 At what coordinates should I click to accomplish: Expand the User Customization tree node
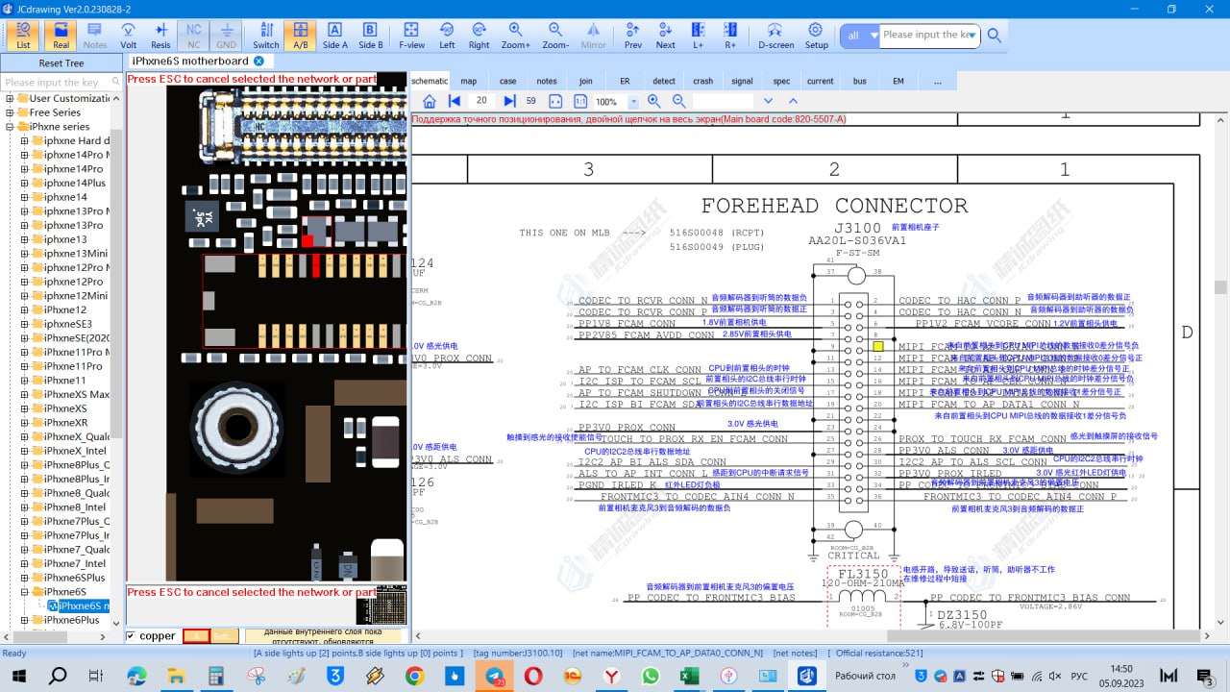pos(10,98)
